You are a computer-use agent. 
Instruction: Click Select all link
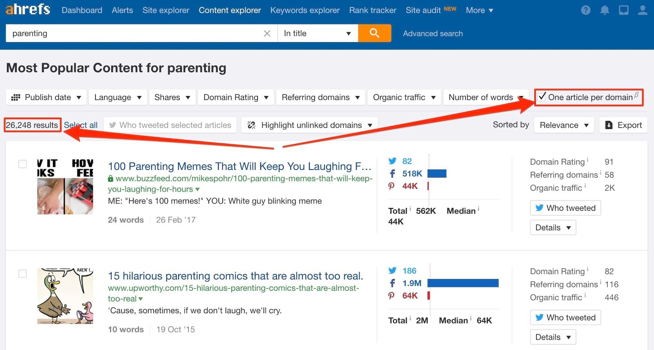pyautogui.click(x=81, y=125)
